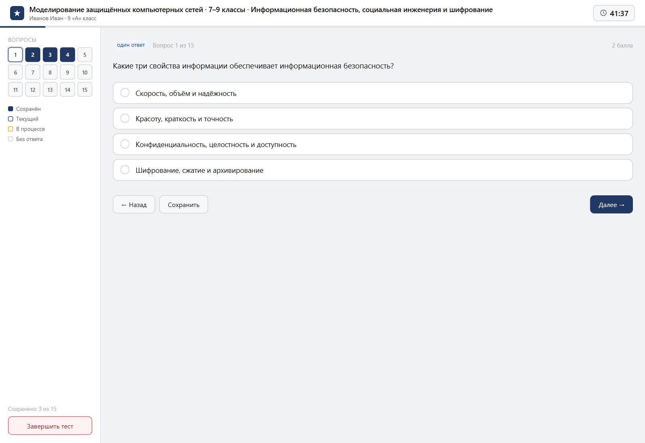This screenshot has height=443, width=645.
Task: Save answer with 'Сохранить' button
Action: 183,205
